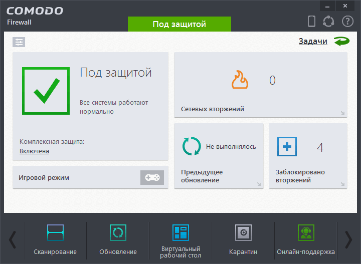Click the network intrusions count '0'
The height and width of the screenshot is (264, 361).
tap(272, 80)
